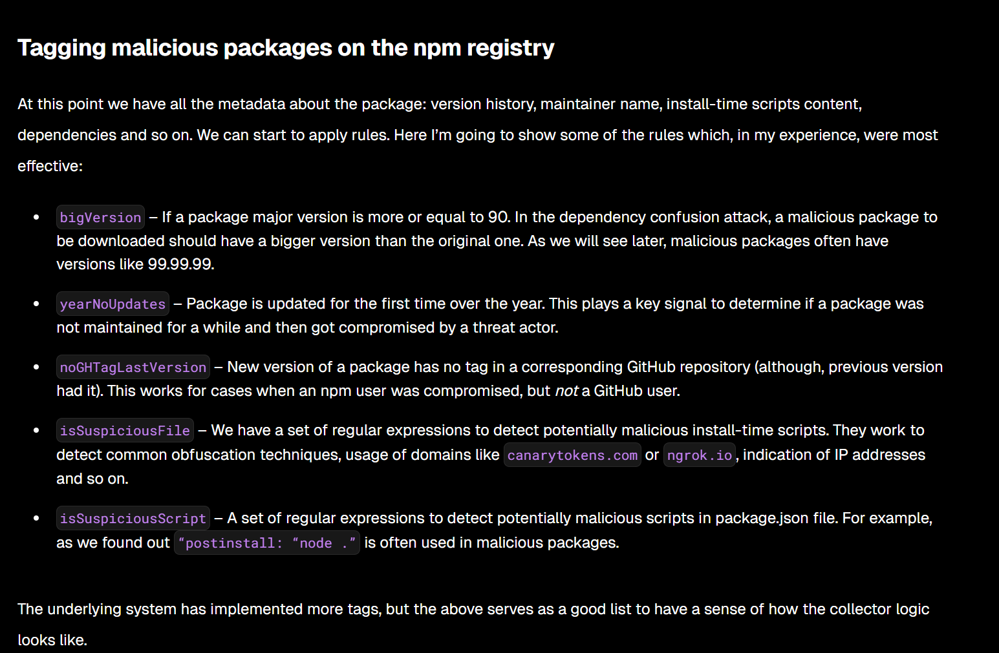The image size is (999, 653).
Task: Click the bullet before bigVersion
Action: 36,218
